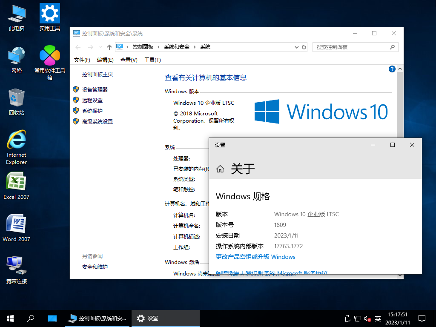This screenshot has width=436, height=327.
Task: Open 高级系统设置 link
Action: [98, 121]
